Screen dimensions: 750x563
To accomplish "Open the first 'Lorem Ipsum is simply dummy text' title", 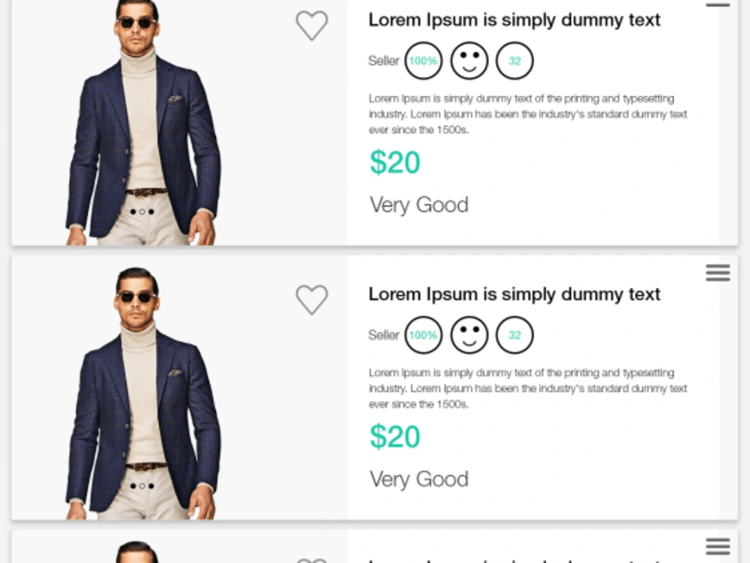I will point(514,19).
